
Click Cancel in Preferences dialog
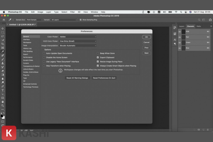146,42
